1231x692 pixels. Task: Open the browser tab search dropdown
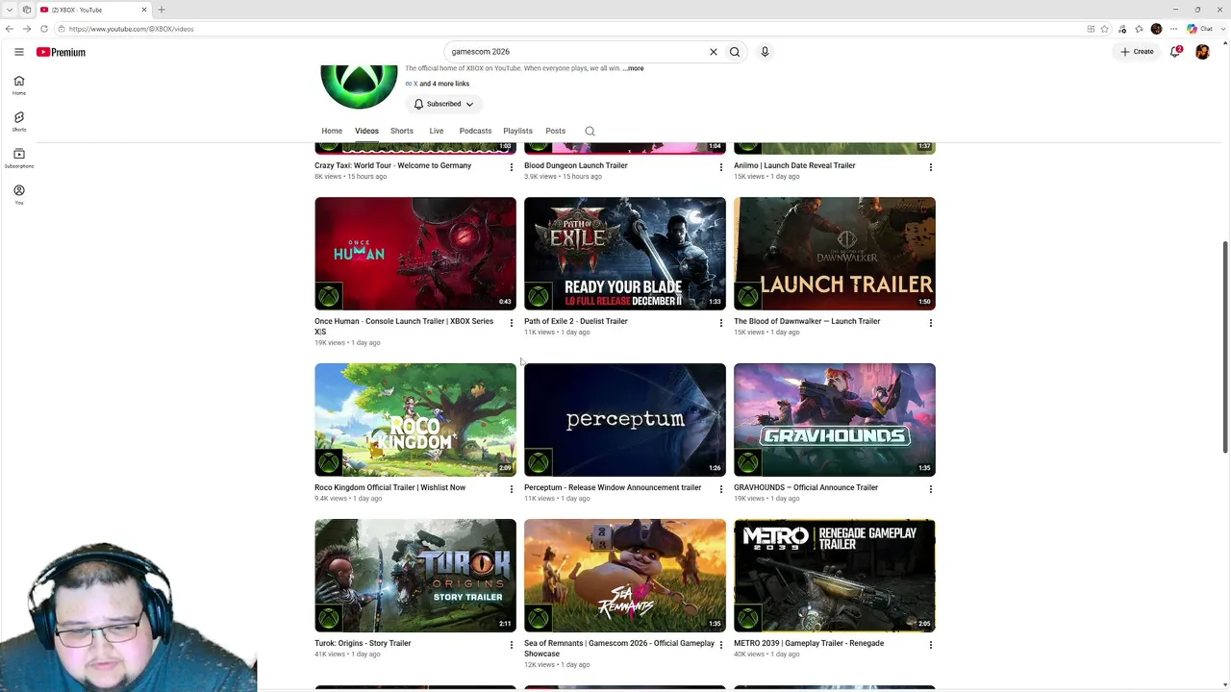10,10
